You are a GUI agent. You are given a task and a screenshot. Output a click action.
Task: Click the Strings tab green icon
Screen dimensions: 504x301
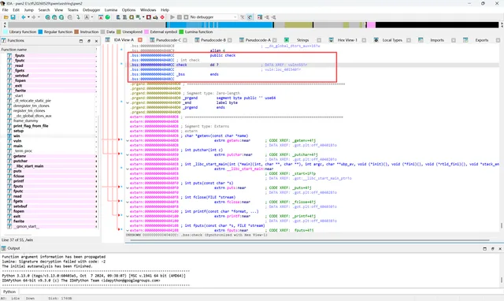point(287,40)
